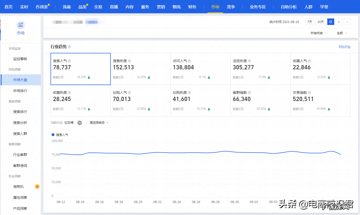Select the 搜索人气 metric card
Screen dimensions: 360x215
(x=80, y=69)
